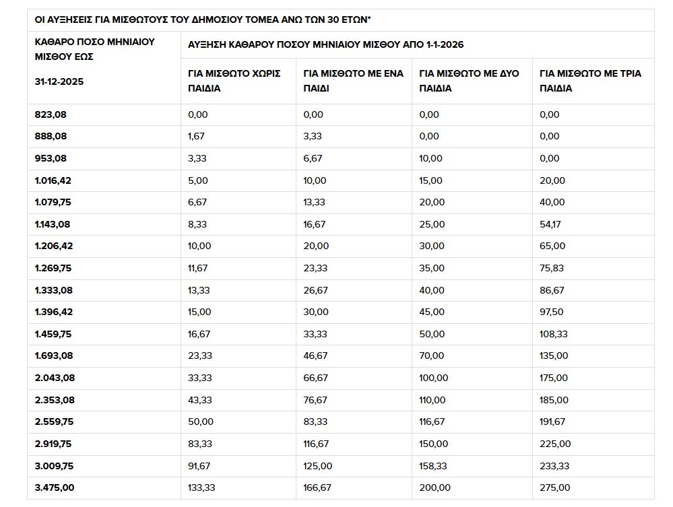The height and width of the screenshot is (507, 673).
Task: Click the 3.475,00 salary row label
Action: pyautogui.click(x=55, y=487)
